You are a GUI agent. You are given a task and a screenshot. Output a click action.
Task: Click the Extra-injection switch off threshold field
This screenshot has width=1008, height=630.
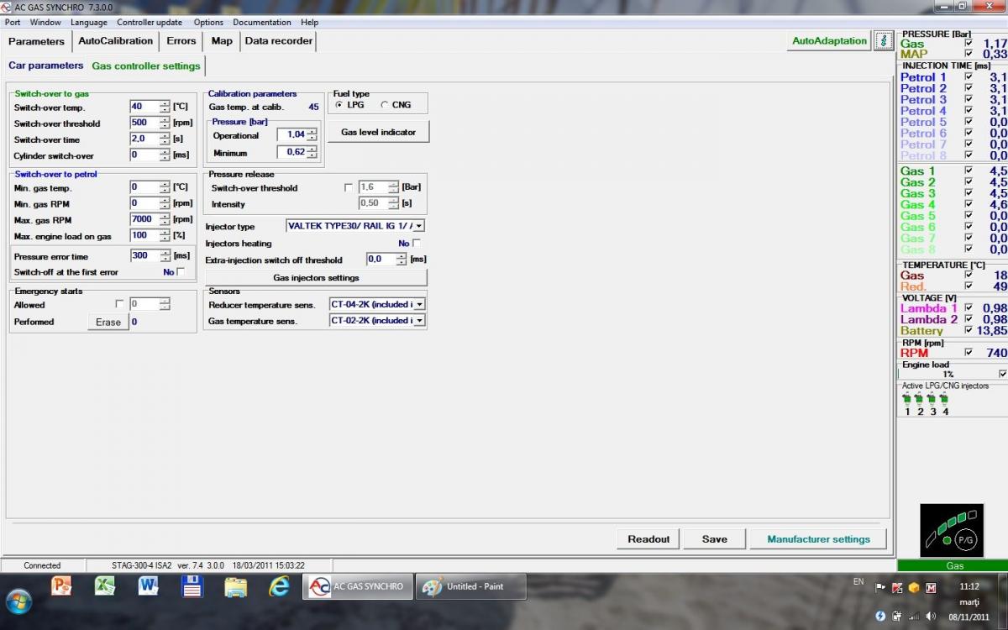pos(381,260)
